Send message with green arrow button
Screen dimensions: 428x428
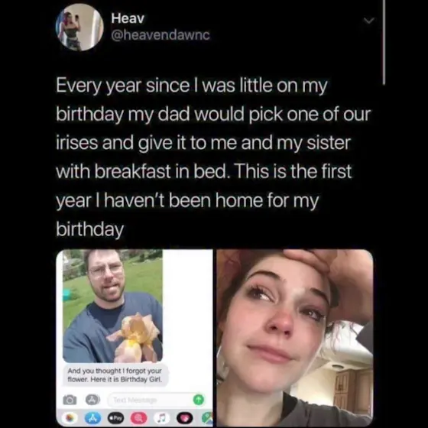[x=199, y=400]
